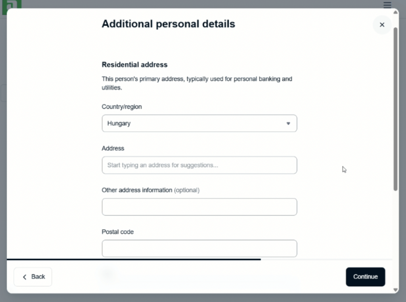Select the Postal code text box
Viewport: 406px width, 302px height.
(x=199, y=248)
